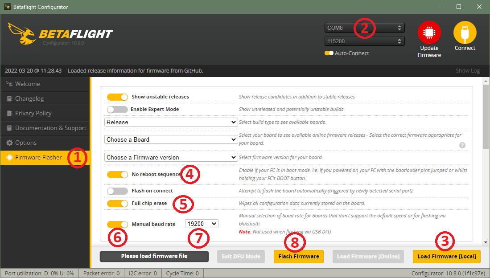Click the Options gear icon
This screenshot has width=490, height=278.
click(x=9, y=143)
